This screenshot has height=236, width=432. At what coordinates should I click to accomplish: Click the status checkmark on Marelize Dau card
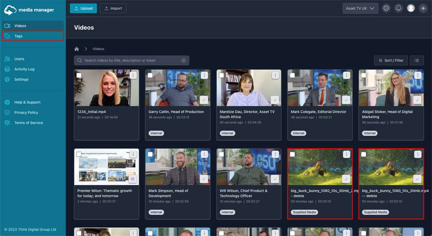tap(275, 100)
